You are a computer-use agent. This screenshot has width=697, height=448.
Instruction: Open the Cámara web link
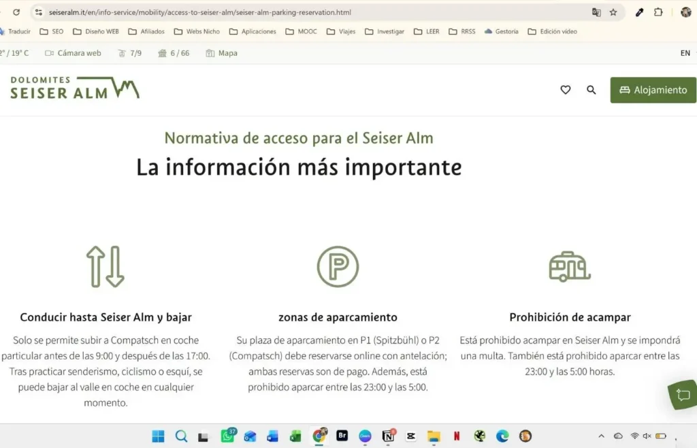pos(73,53)
